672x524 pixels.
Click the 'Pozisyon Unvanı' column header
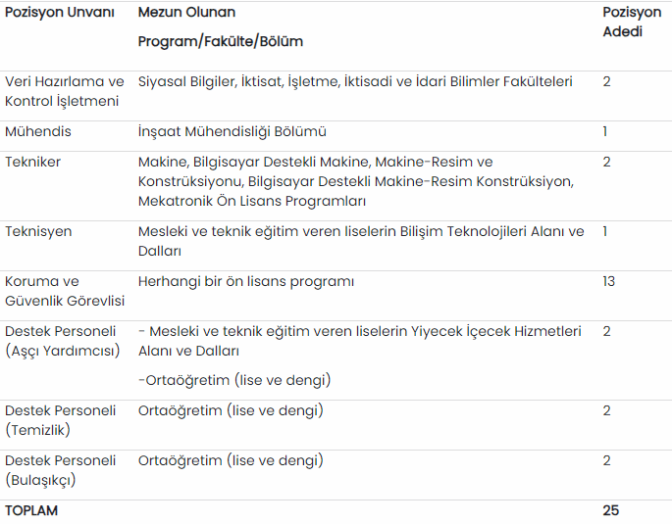[x=60, y=13]
